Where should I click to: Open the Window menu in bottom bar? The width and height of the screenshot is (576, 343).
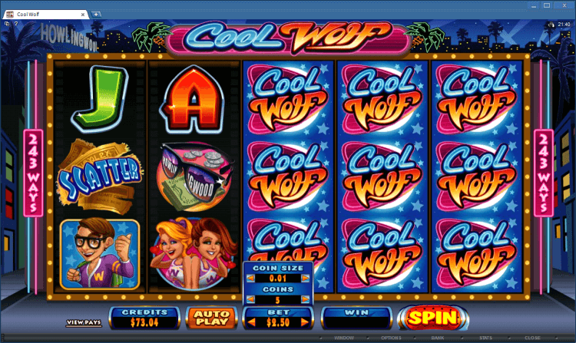pos(344,338)
